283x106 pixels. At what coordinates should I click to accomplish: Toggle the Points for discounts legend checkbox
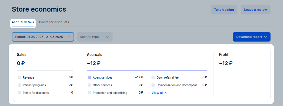[20, 93]
